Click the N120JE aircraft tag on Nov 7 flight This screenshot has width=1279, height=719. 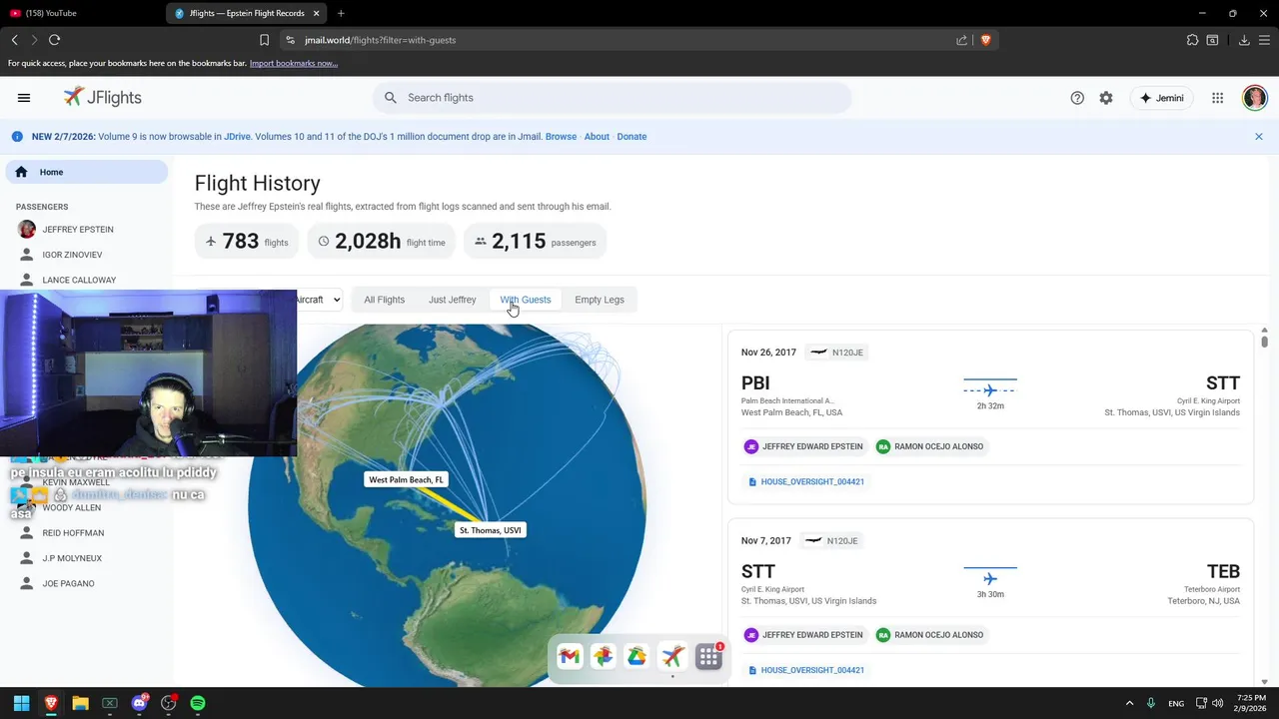coord(832,541)
